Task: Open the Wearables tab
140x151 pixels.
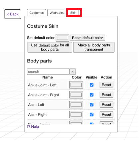Action: 58,13
